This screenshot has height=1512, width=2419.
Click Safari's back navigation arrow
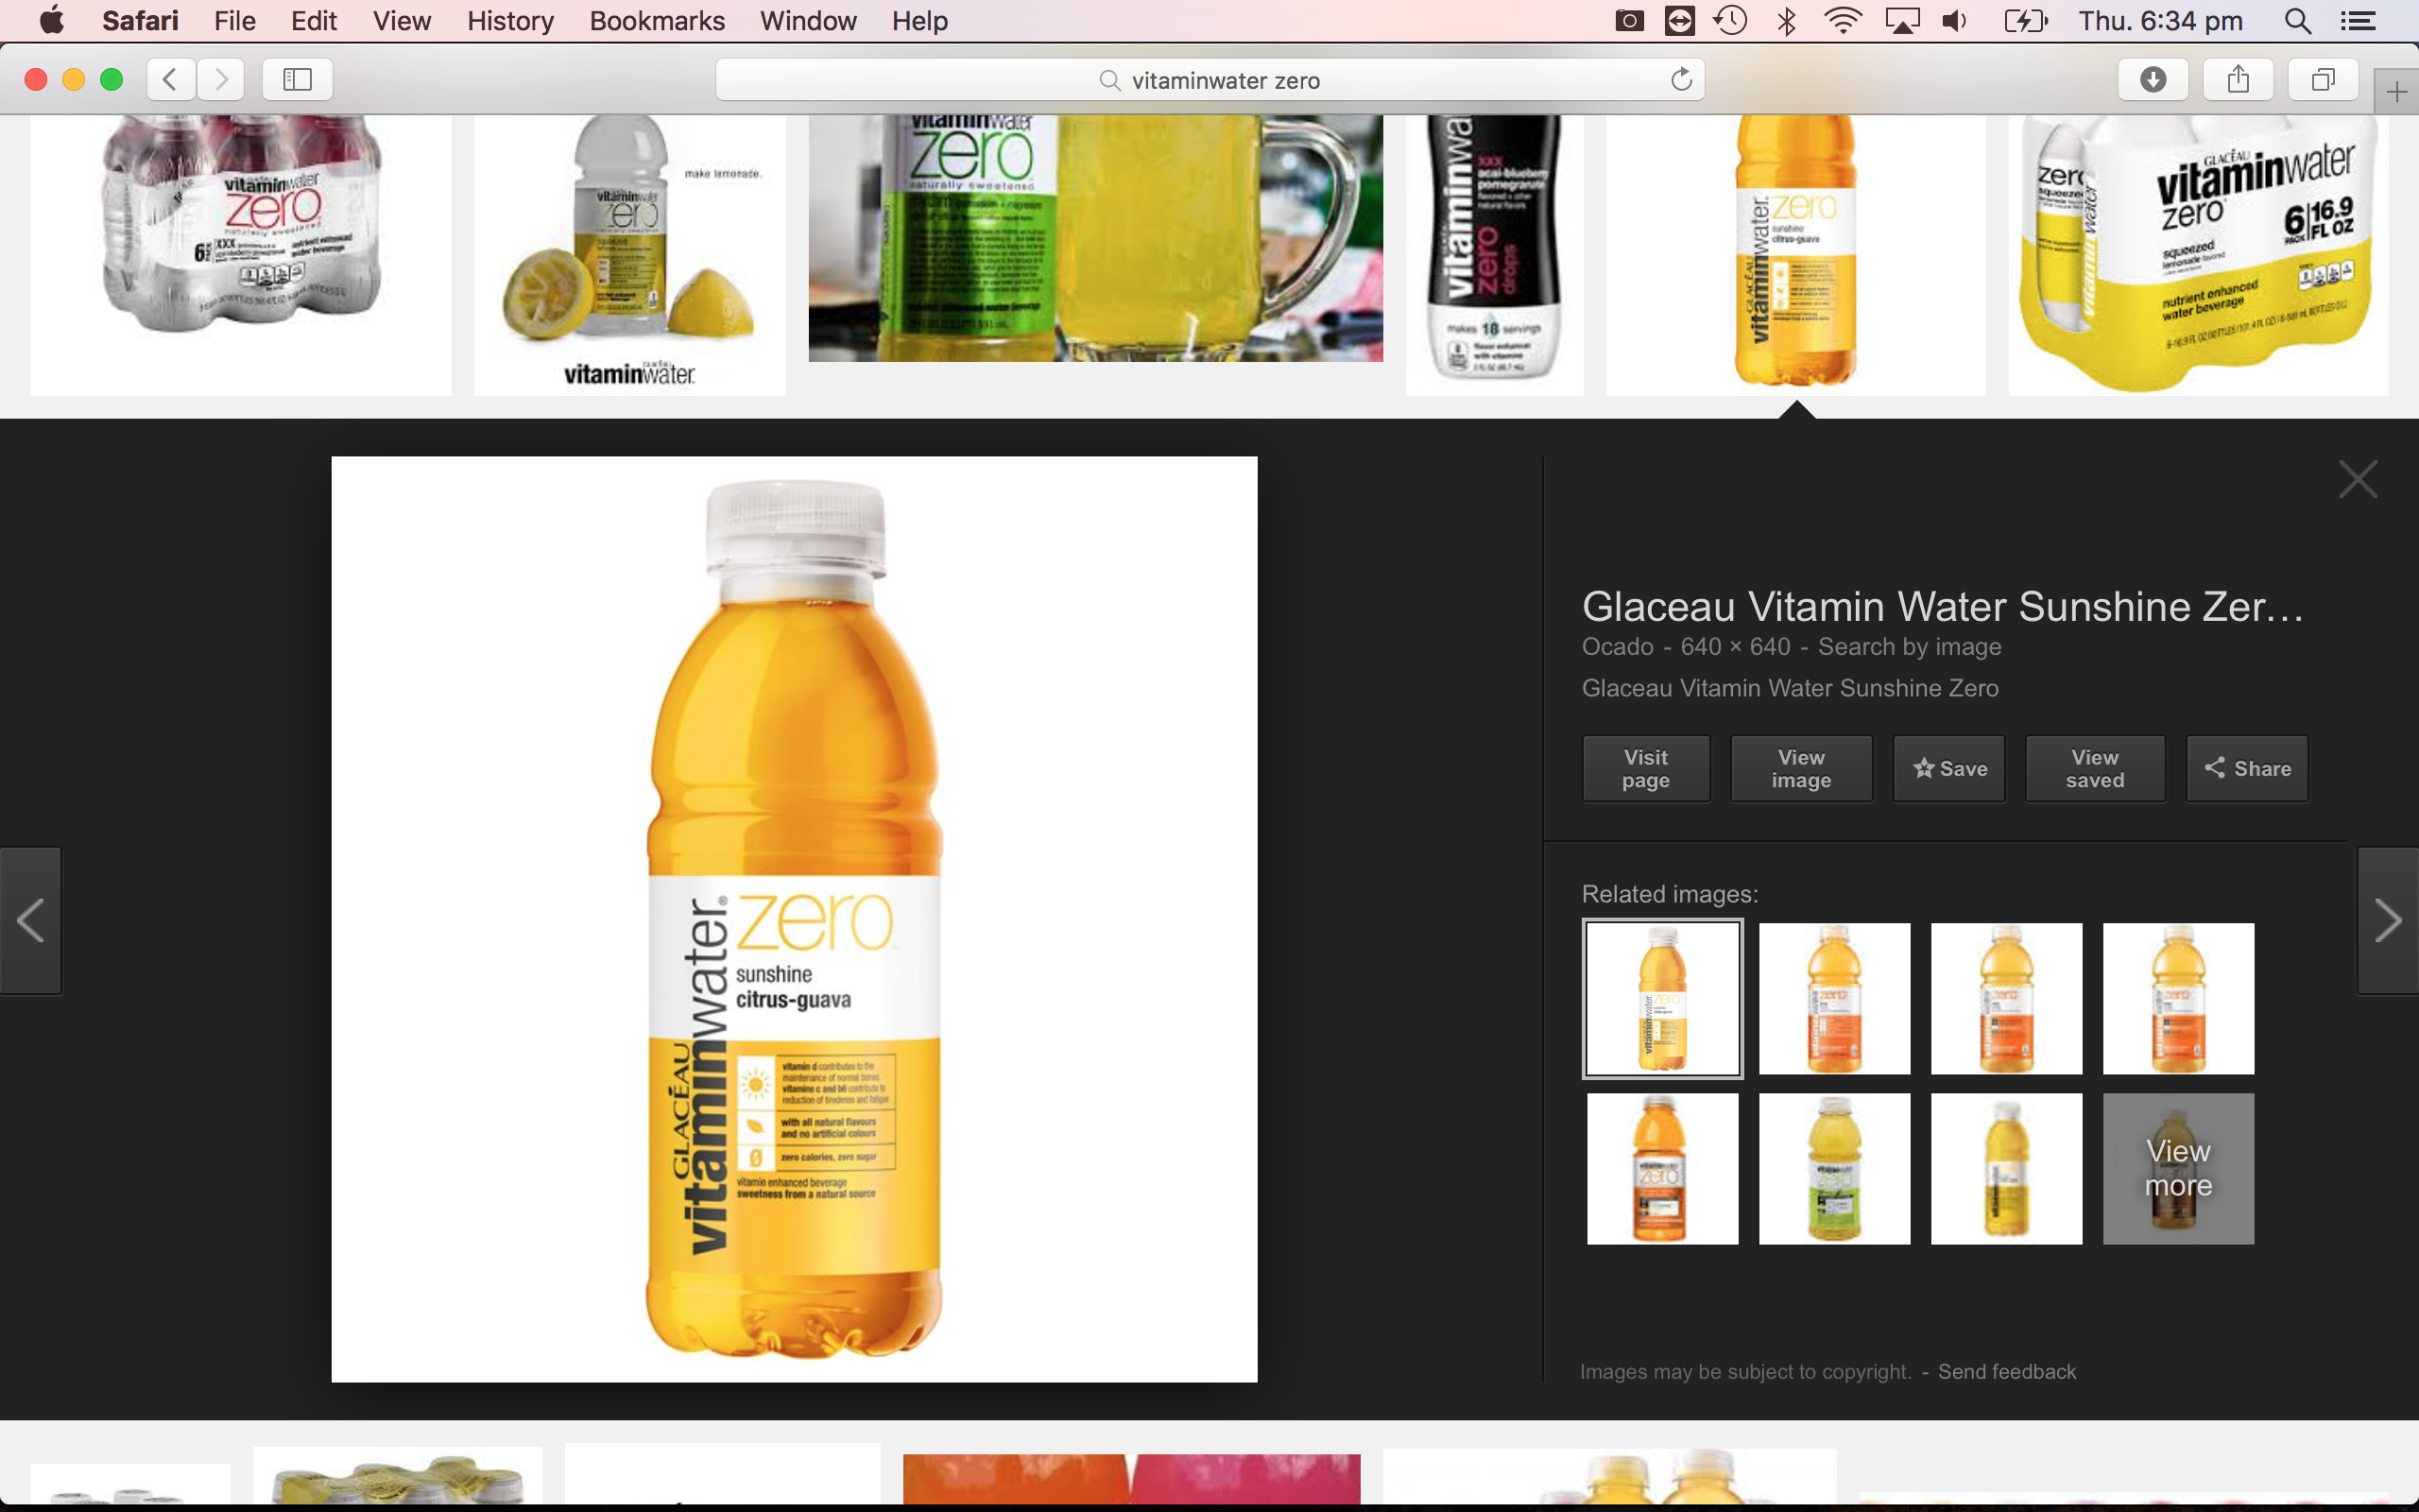(171, 79)
